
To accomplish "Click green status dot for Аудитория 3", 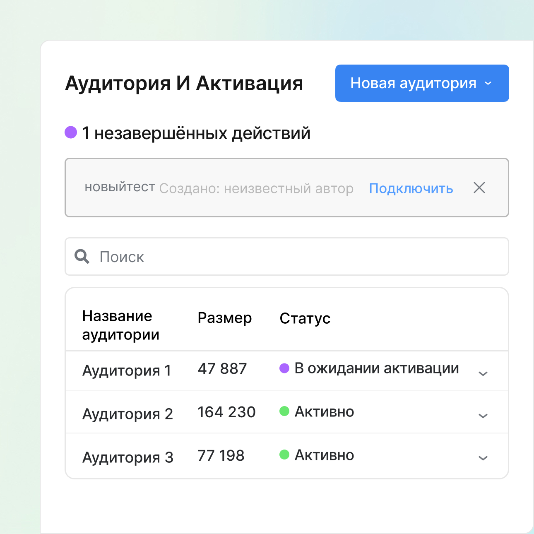I will [284, 455].
